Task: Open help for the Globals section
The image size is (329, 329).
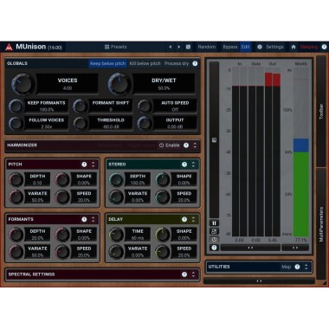Action: click(x=195, y=63)
